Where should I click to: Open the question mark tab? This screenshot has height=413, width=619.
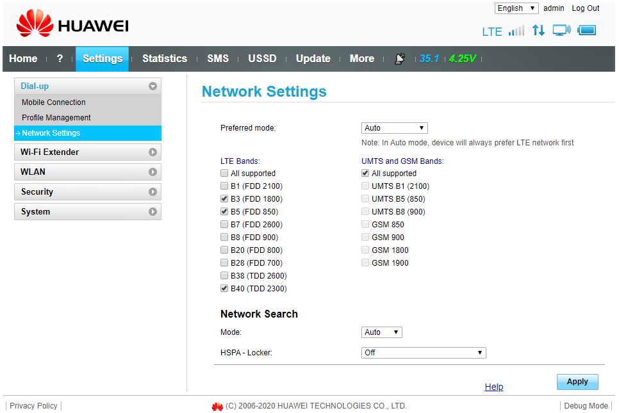(60, 58)
